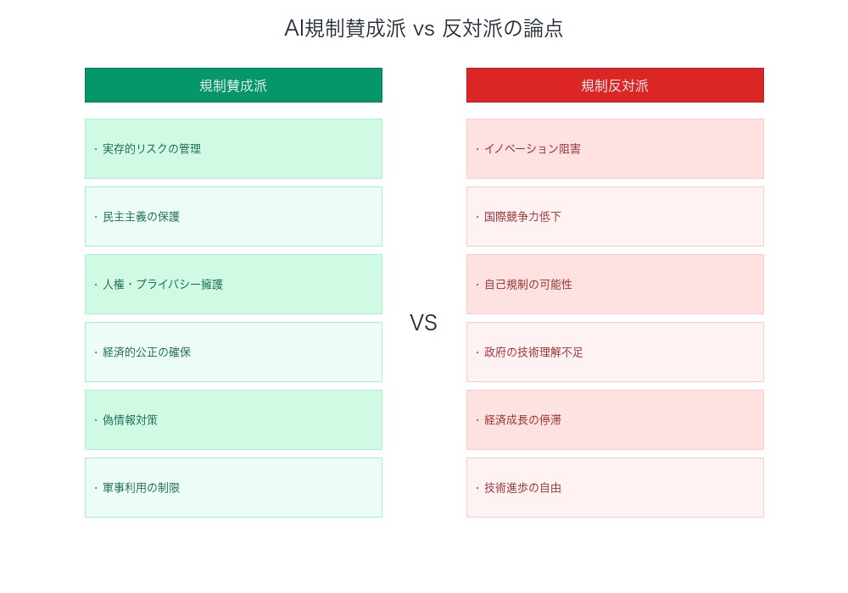
Task: Select the 民主主義の保護 item
Action: click(233, 217)
